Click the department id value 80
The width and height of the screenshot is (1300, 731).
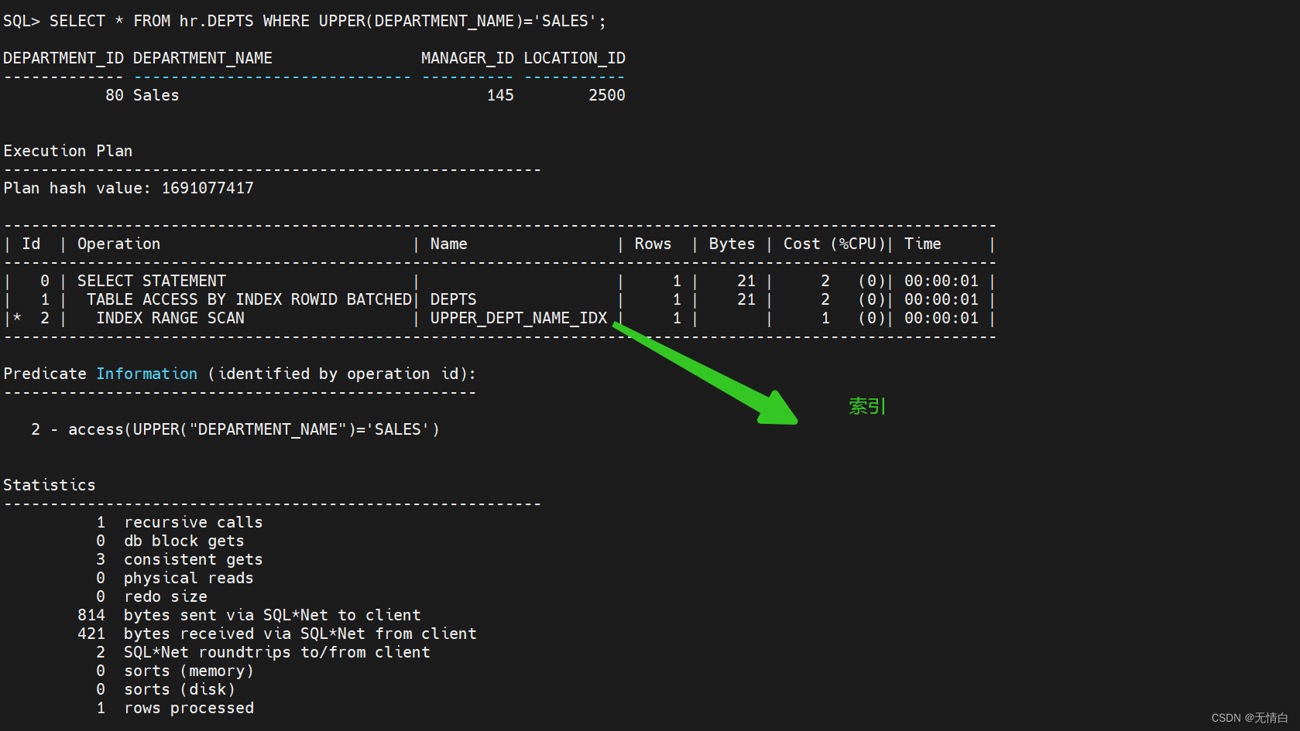[115, 95]
